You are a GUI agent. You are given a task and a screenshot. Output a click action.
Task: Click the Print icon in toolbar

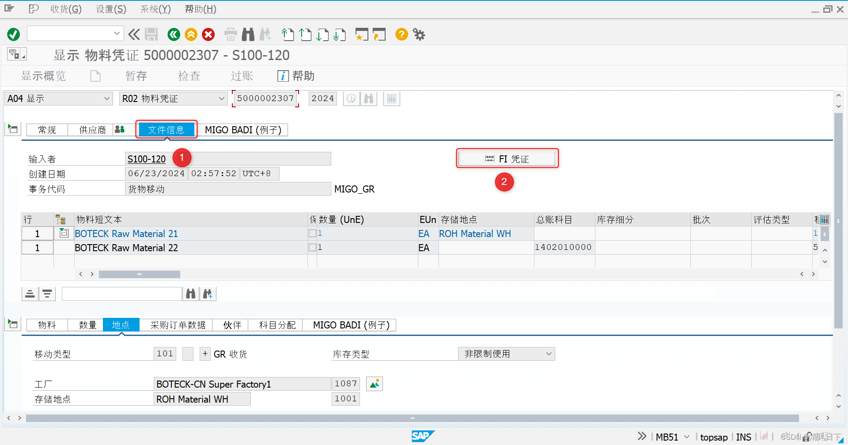point(231,34)
